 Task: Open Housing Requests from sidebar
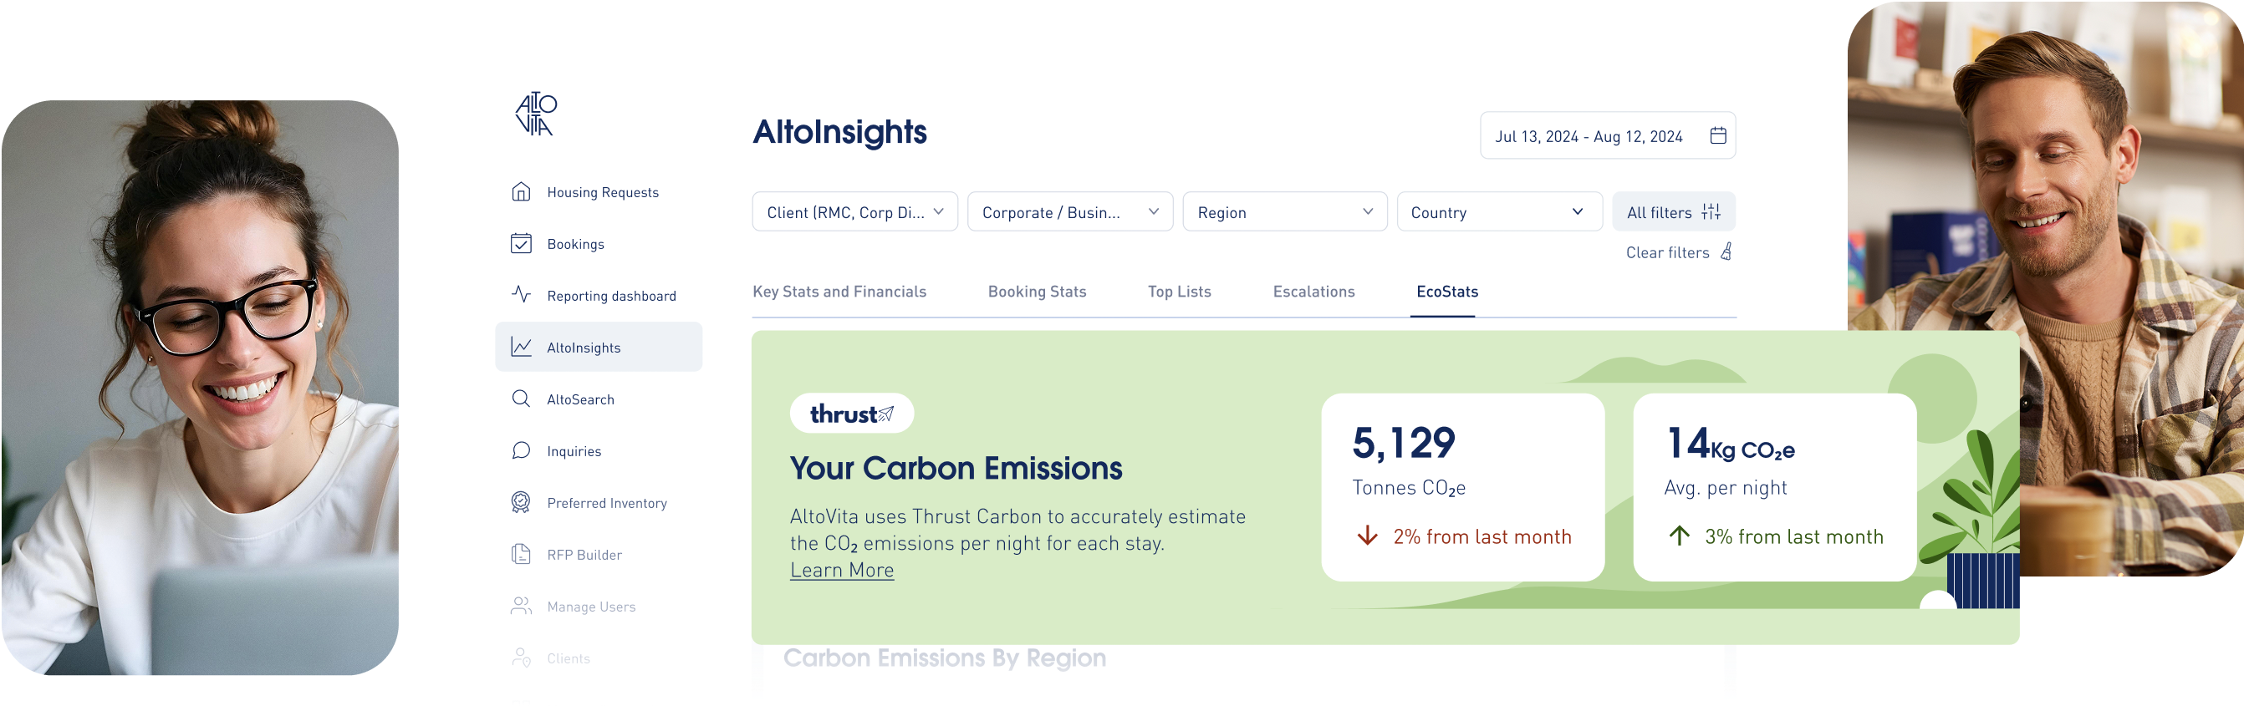tap(521, 191)
